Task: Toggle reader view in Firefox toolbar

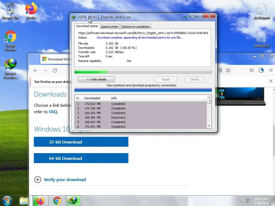Action: click(x=220, y=70)
